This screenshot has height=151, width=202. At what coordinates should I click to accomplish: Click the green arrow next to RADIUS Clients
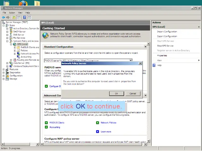(46, 123)
